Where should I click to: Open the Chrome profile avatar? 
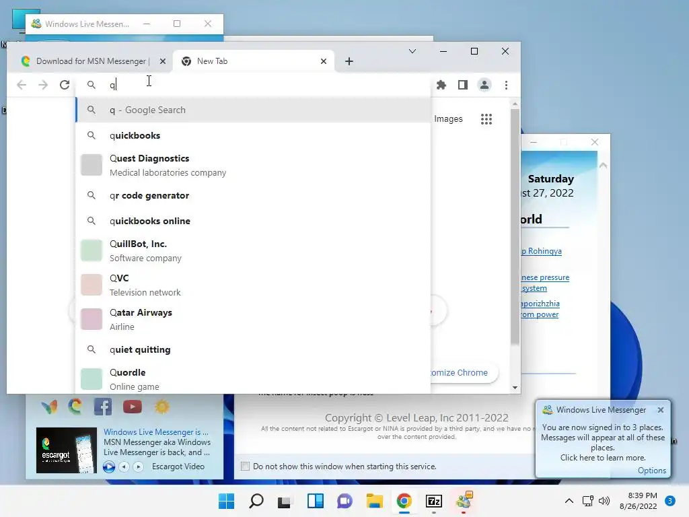pos(484,85)
